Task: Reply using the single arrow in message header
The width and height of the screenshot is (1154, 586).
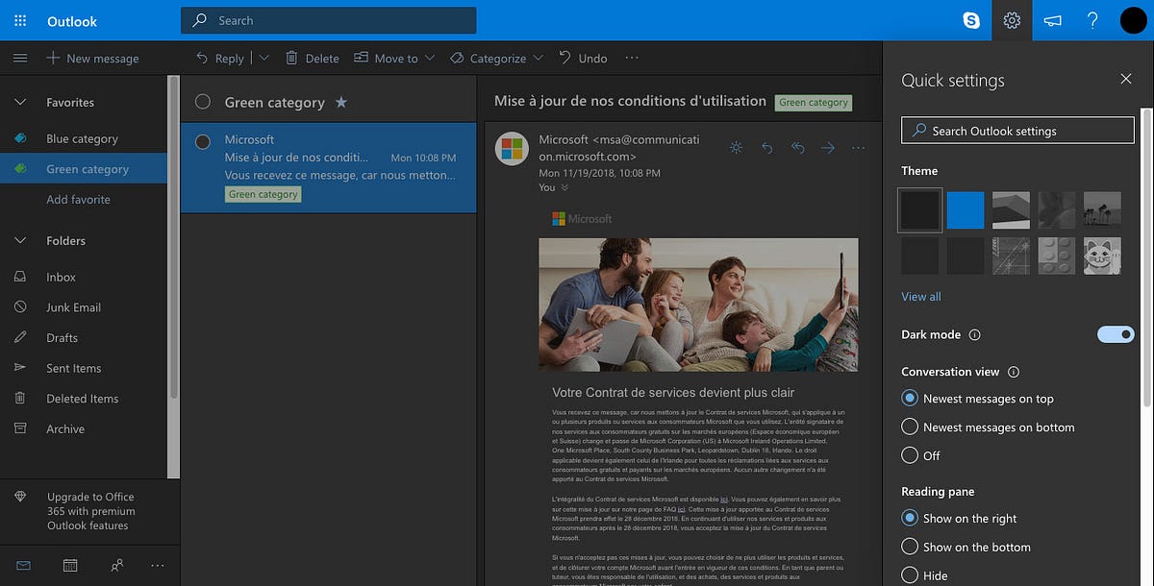Action: [766, 147]
